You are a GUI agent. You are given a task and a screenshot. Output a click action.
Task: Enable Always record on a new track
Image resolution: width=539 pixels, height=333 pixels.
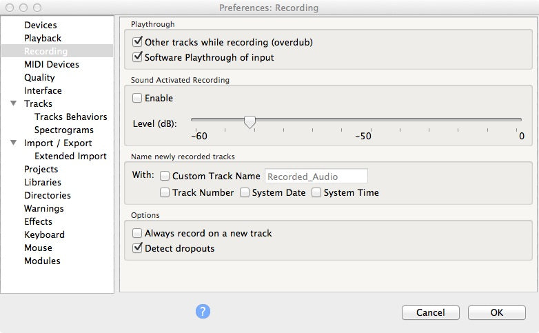[x=138, y=233]
